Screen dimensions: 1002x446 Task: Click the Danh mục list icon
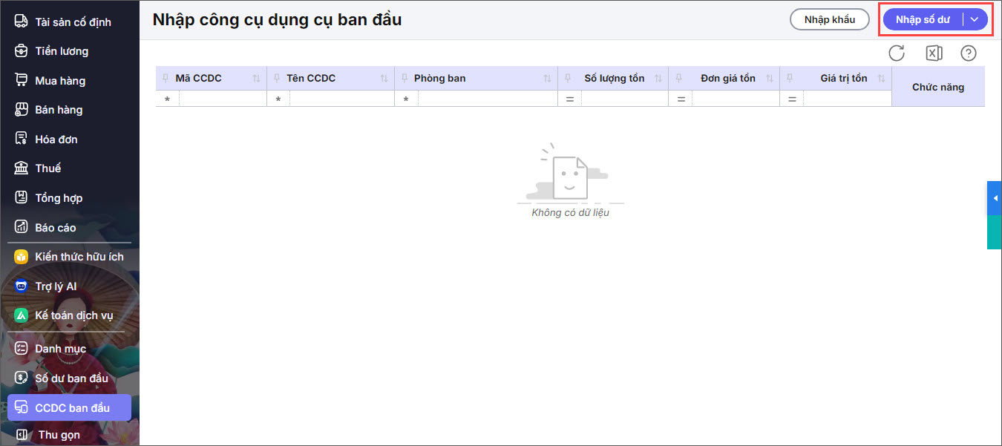pos(22,349)
